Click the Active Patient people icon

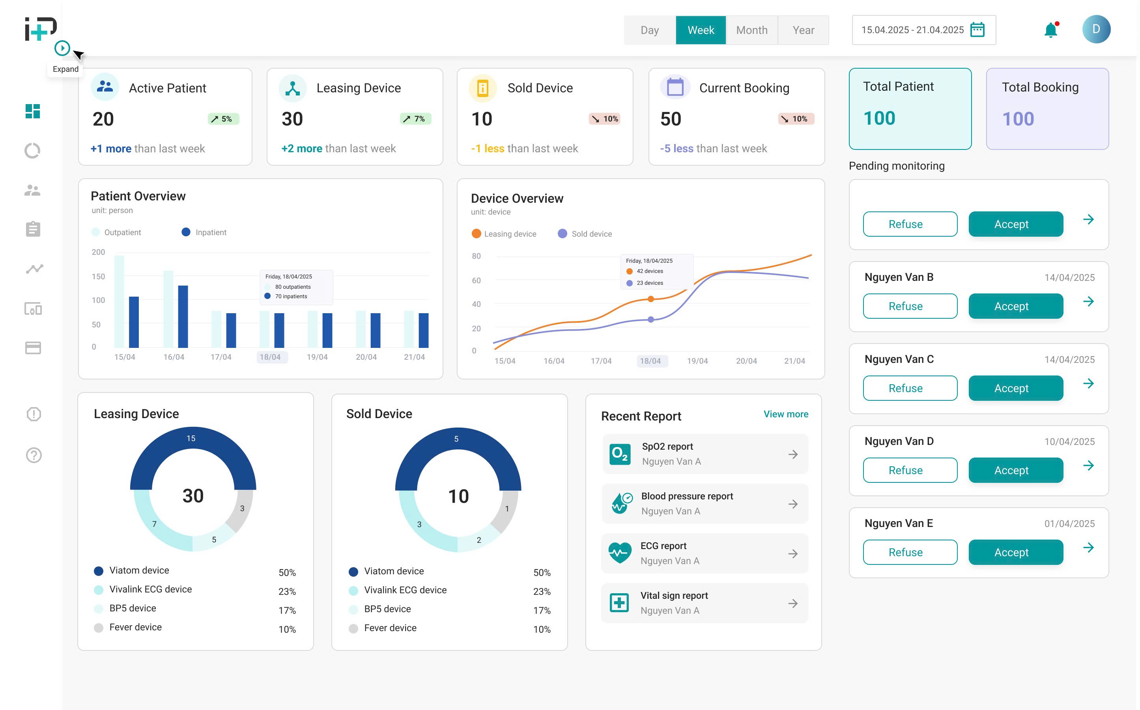(x=105, y=87)
